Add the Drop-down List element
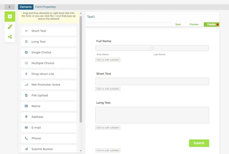Screen dimensions: 229x154 (x=49, y=74)
